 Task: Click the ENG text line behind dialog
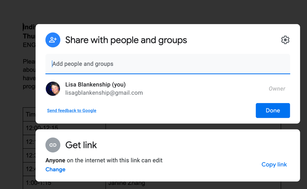(29, 45)
